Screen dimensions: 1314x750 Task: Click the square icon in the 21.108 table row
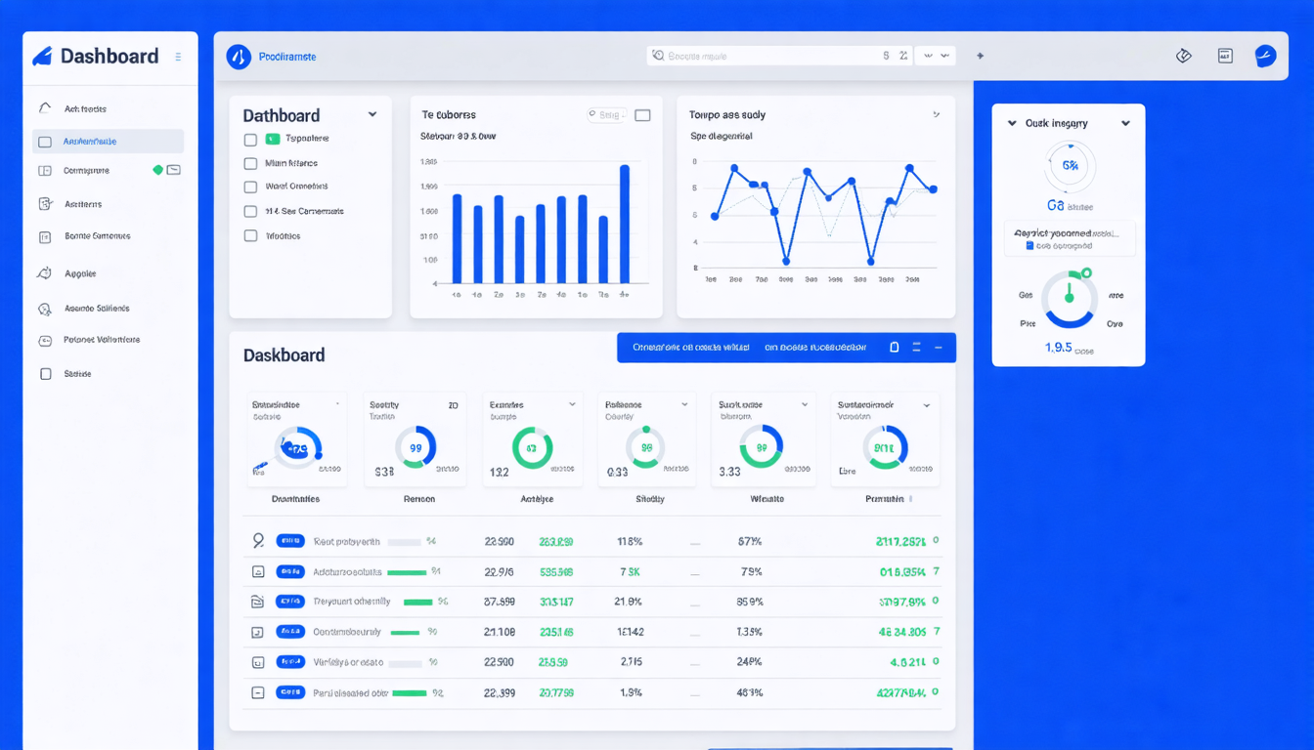click(258, 632)
